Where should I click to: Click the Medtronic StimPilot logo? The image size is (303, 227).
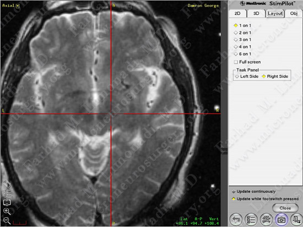click(267, 3)
